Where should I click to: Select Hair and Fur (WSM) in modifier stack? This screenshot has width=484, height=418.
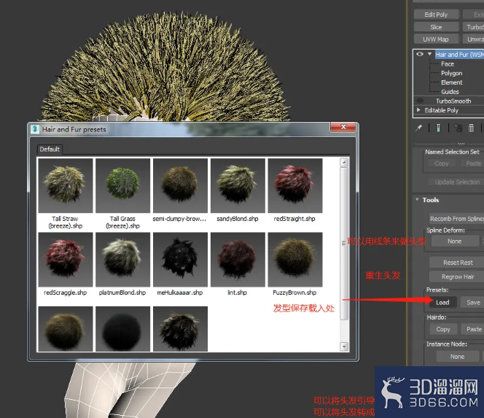[x=459, y=55]
